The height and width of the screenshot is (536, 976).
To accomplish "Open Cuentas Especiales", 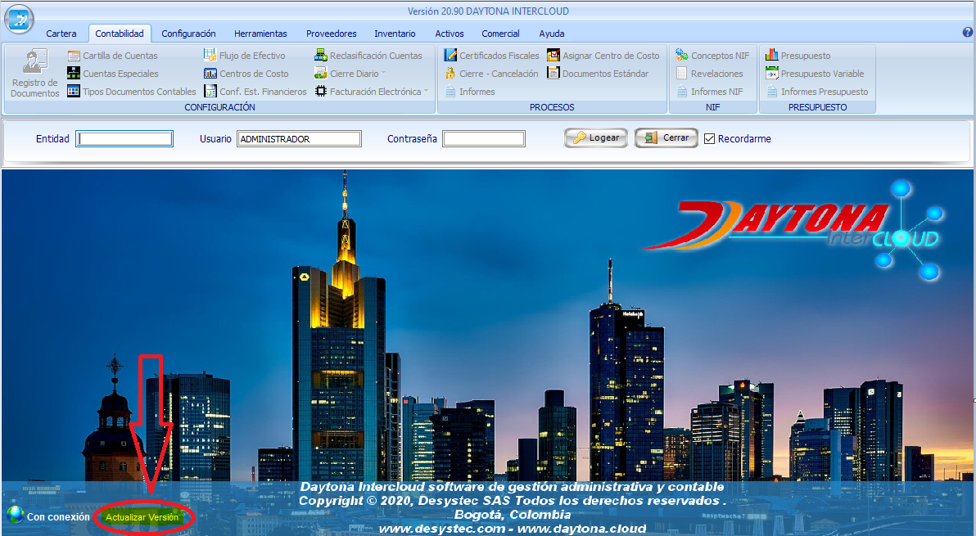I will pos(113,74).
